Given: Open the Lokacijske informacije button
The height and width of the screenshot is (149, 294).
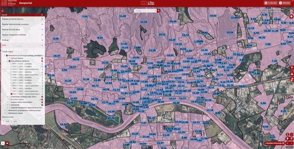Looking at the screenshot, I should [x=275, y=143].
